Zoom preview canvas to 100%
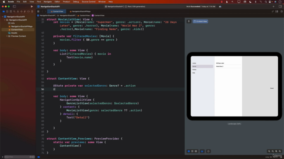The height and width of the screenshot is (159, 284). 272,151
